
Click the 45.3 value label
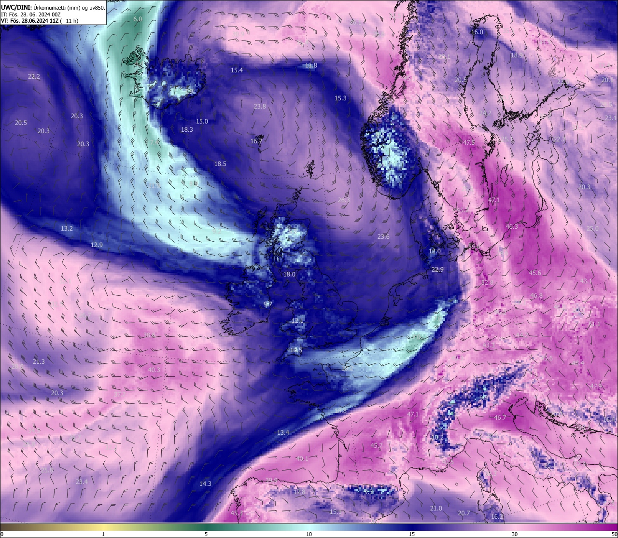(237, 513)
